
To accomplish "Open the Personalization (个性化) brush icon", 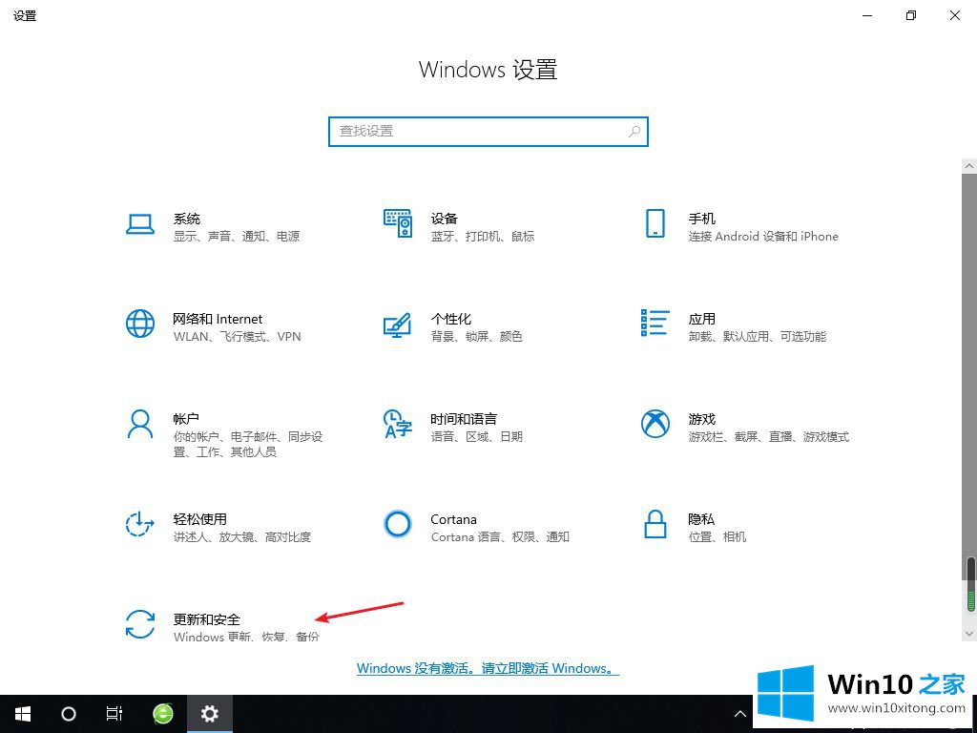I will 398,325.
